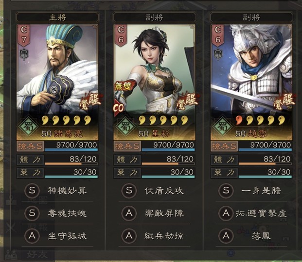The image size is (302, 262).
Task: Click the 覺醒 awakening badge on 諸葛亮
Action: coord(90,101)
